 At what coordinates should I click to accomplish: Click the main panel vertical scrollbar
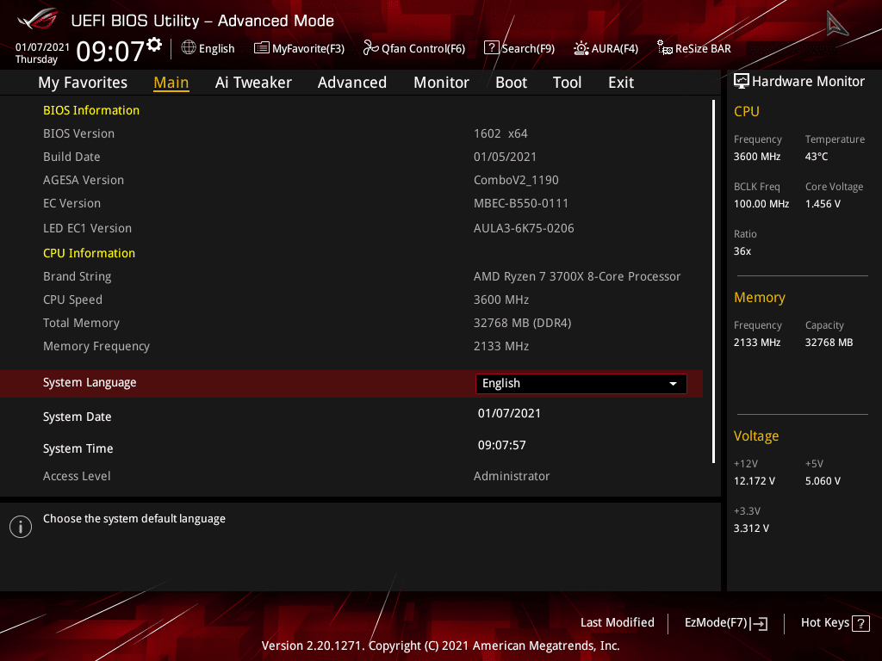[713, 281]
